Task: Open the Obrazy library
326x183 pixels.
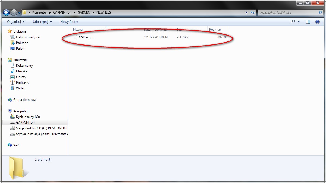Action: [x=21, y=77]
